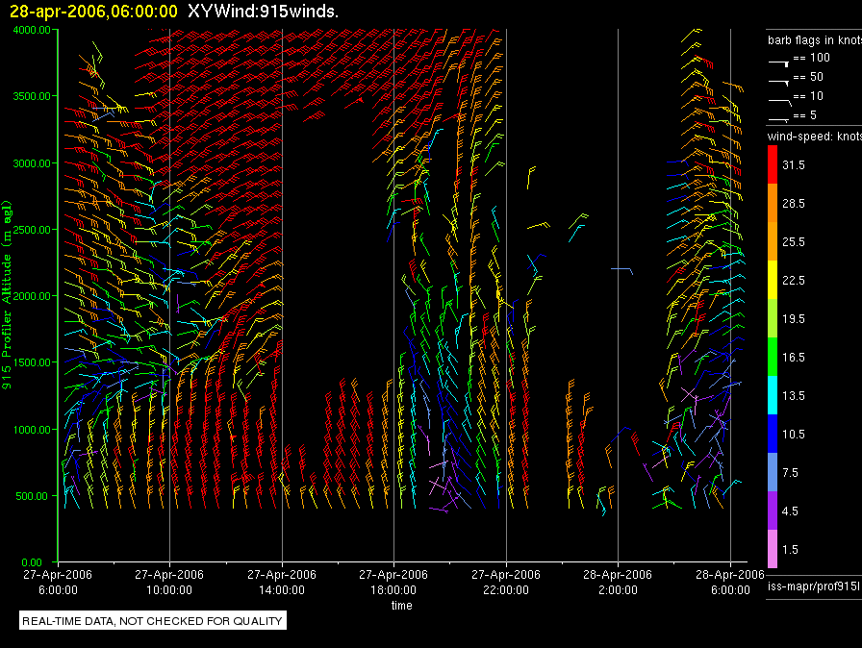This screenshot has width=862, height=648.
Task: Click the 27-Apr-2006 6:00:00 time label
Action: [58, 582]
